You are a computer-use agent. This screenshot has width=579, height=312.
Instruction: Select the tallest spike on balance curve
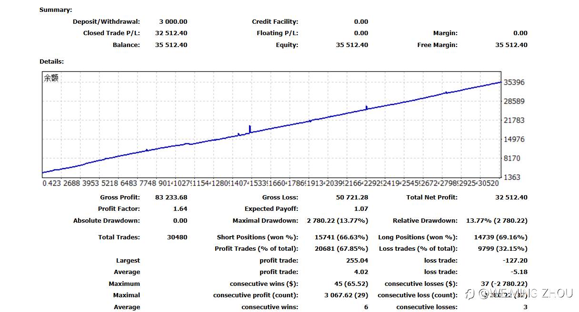(x=250, y=129)
